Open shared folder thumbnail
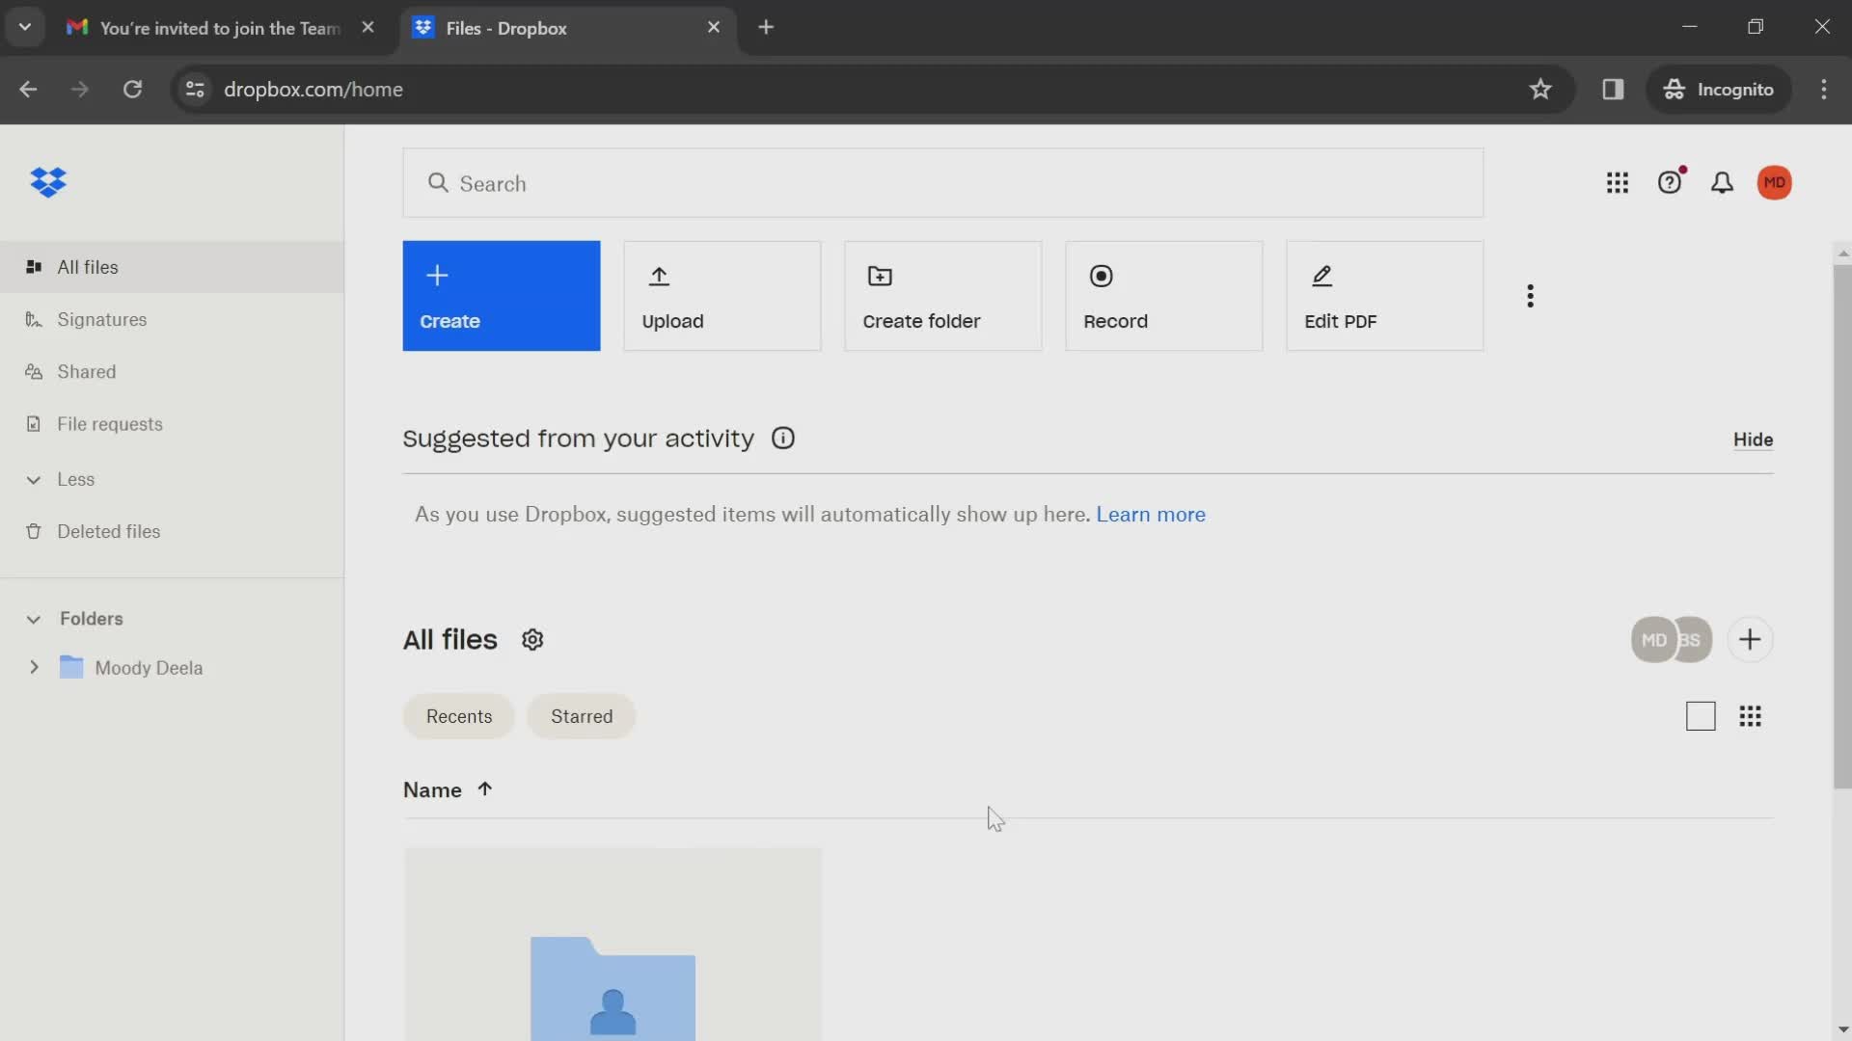The width and height of the screenshot is (1852, 1041). (613, 945)
